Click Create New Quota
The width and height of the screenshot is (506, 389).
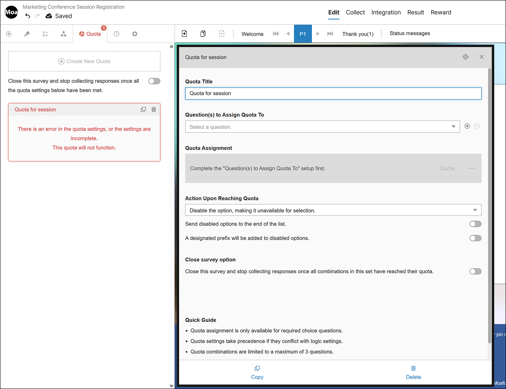point(84,61)
